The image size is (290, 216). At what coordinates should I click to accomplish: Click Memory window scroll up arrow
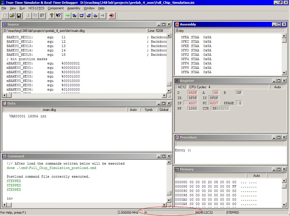pyautogui.click(x=284, y=181)
